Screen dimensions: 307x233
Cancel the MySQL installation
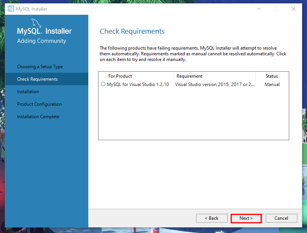click(x=281, y=218)
